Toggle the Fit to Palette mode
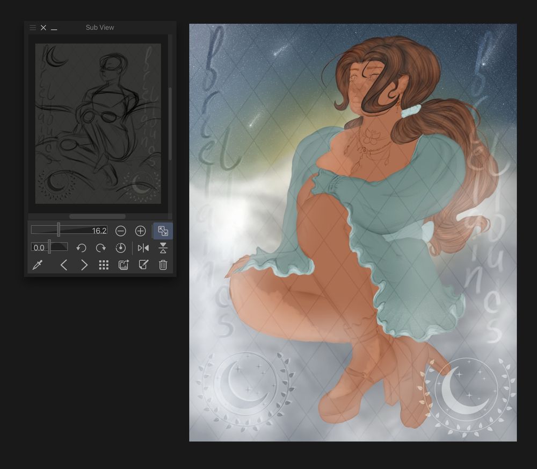 (162, 230)
